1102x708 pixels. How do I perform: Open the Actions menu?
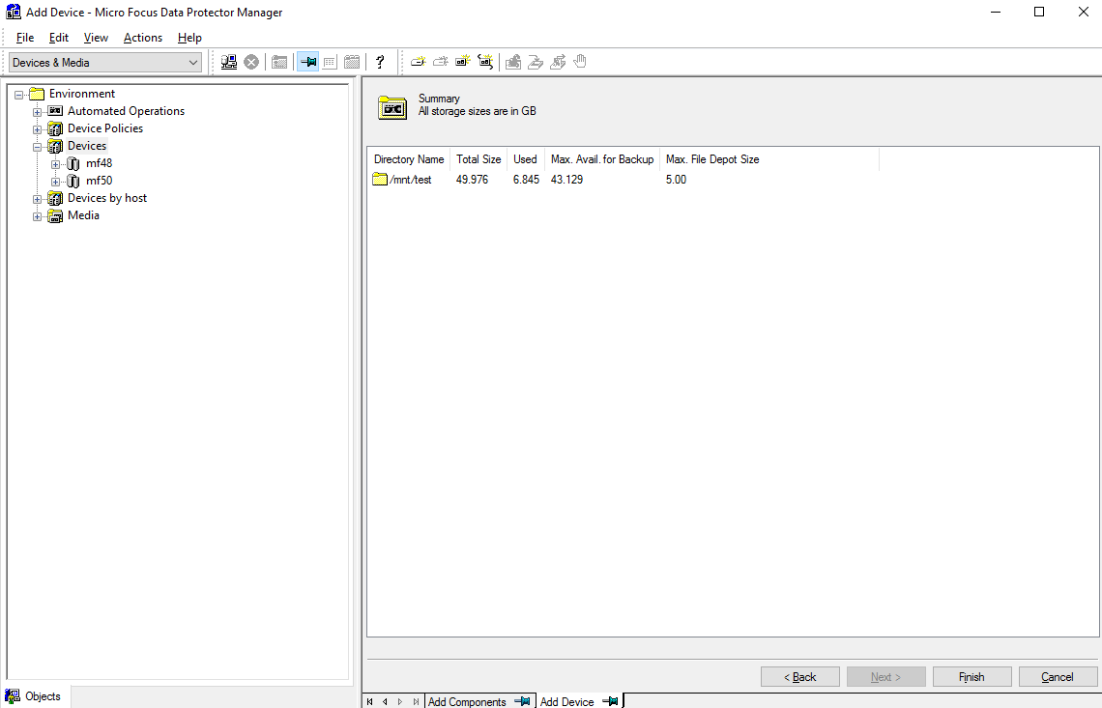(143, 38)
